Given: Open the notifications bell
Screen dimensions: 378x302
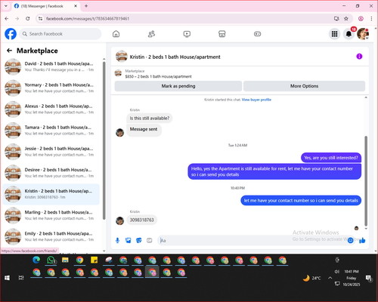Looking at the screenshot, I should pos(349,34).
